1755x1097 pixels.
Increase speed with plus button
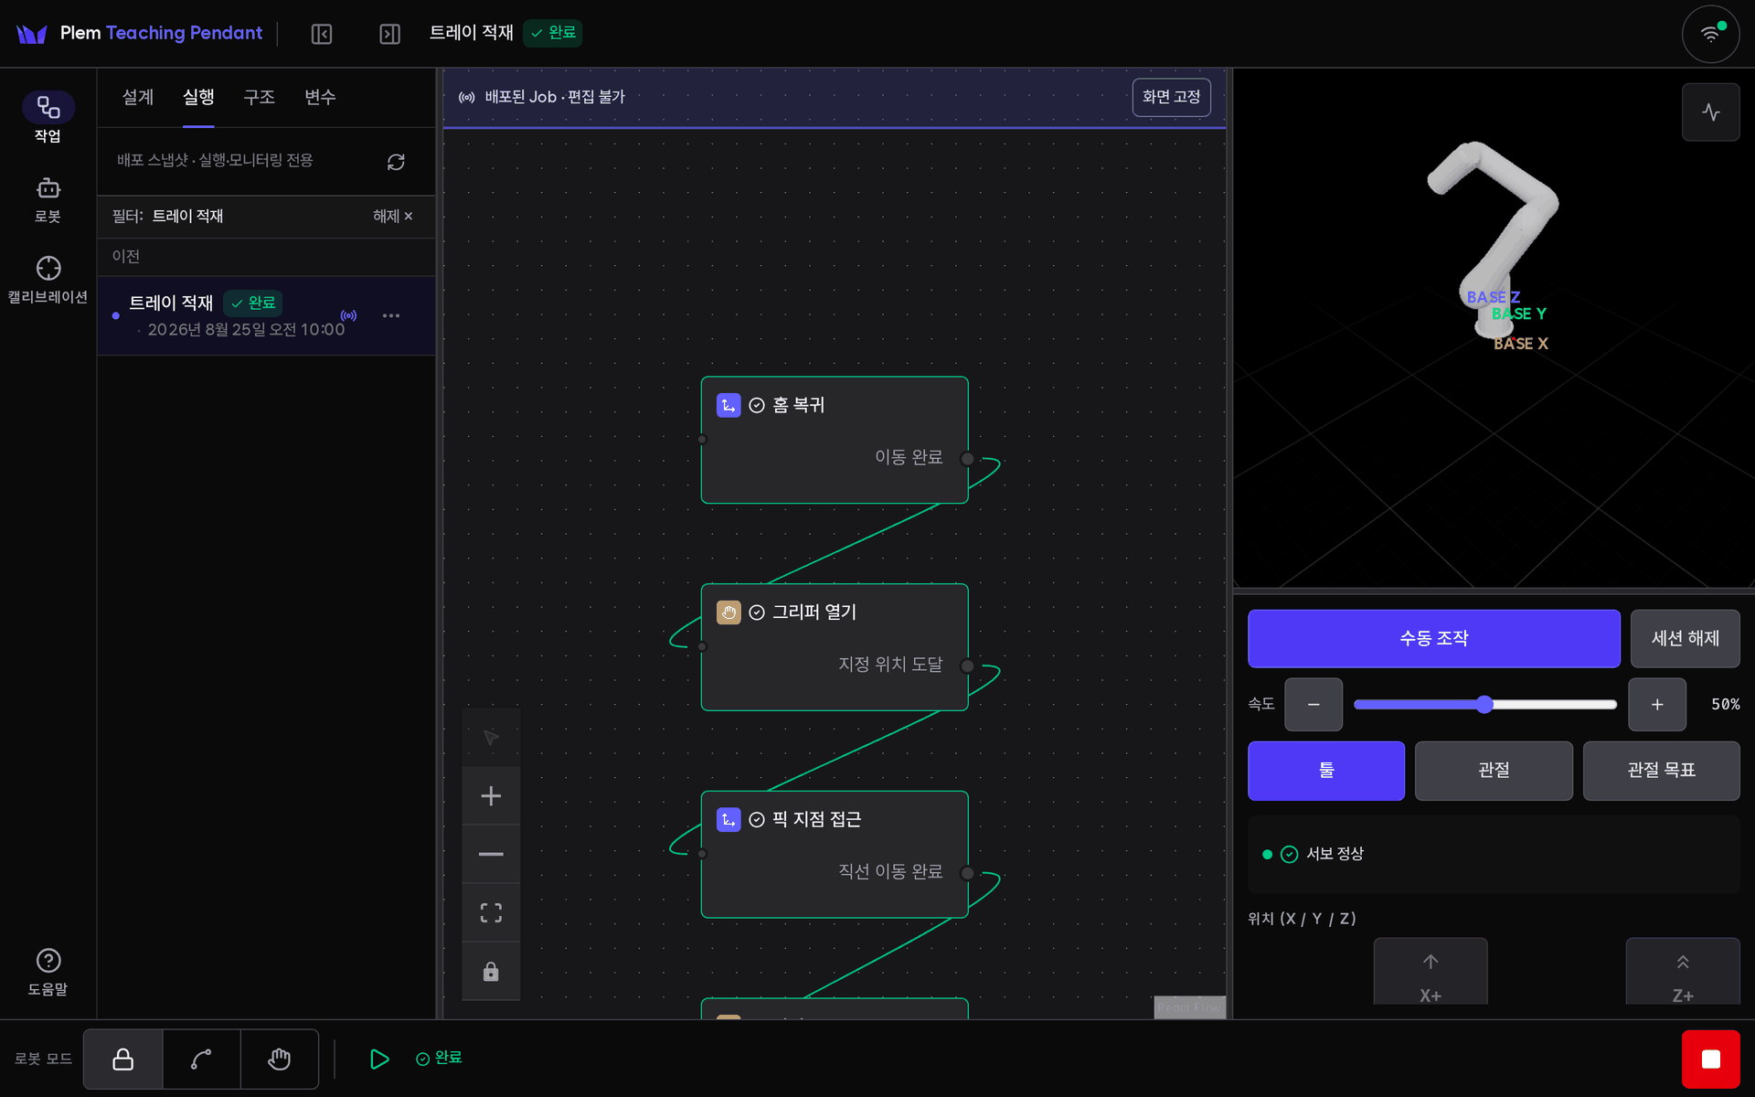1656,705
